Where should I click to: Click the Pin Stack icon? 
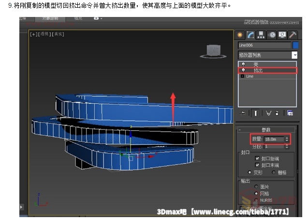click(x=242, y=113)
